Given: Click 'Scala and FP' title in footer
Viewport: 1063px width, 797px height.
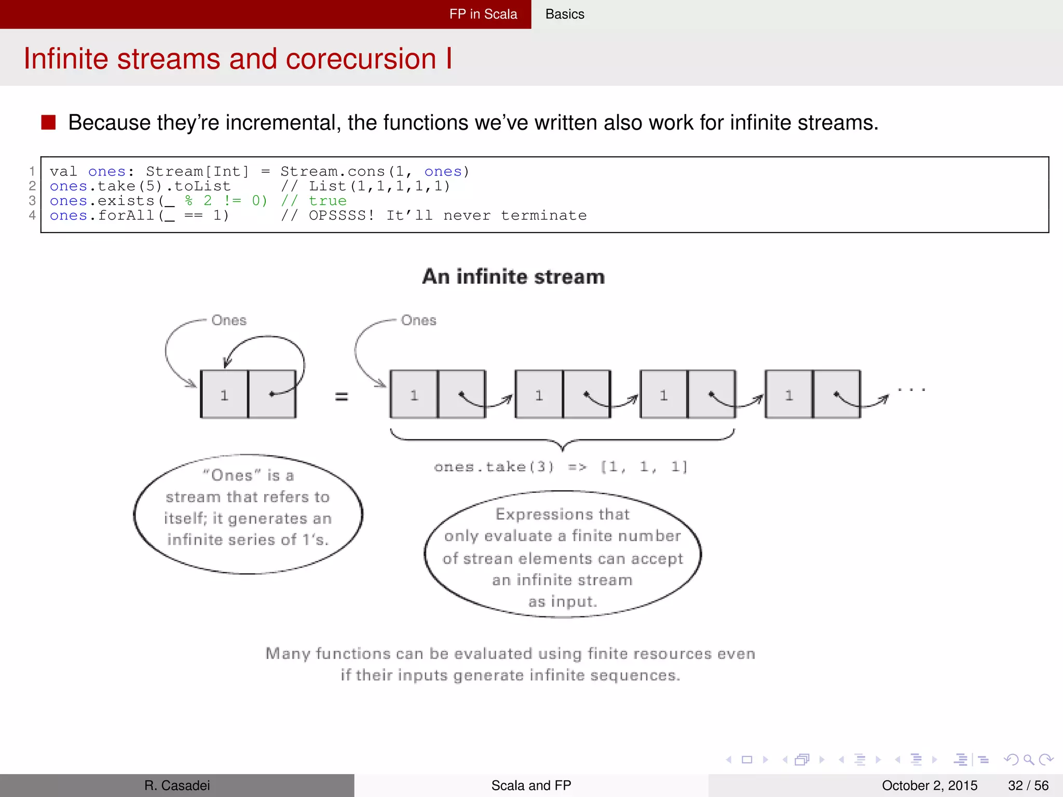Looking at the screenshot, I should pos(531,786).
